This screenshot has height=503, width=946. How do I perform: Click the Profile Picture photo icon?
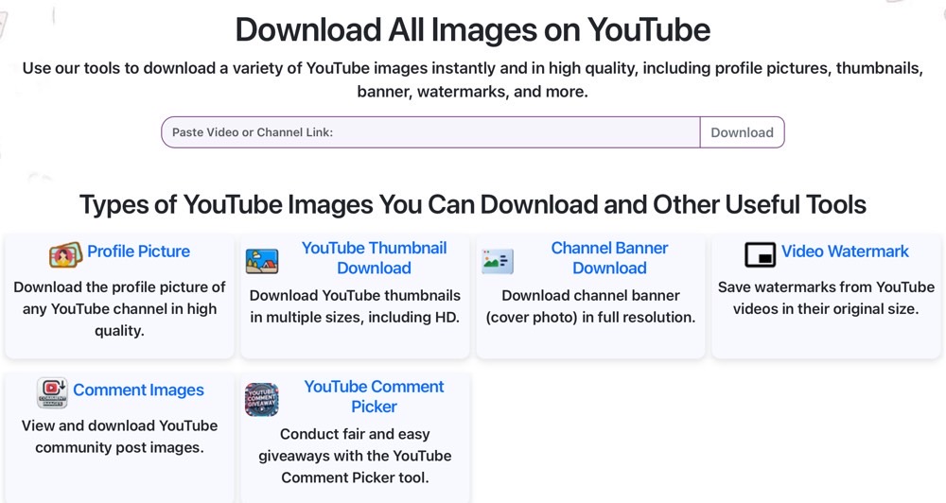coord(65,254)
